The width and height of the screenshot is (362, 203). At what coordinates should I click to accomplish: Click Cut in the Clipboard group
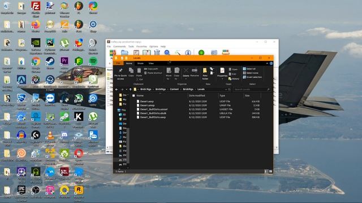[140, 79]
